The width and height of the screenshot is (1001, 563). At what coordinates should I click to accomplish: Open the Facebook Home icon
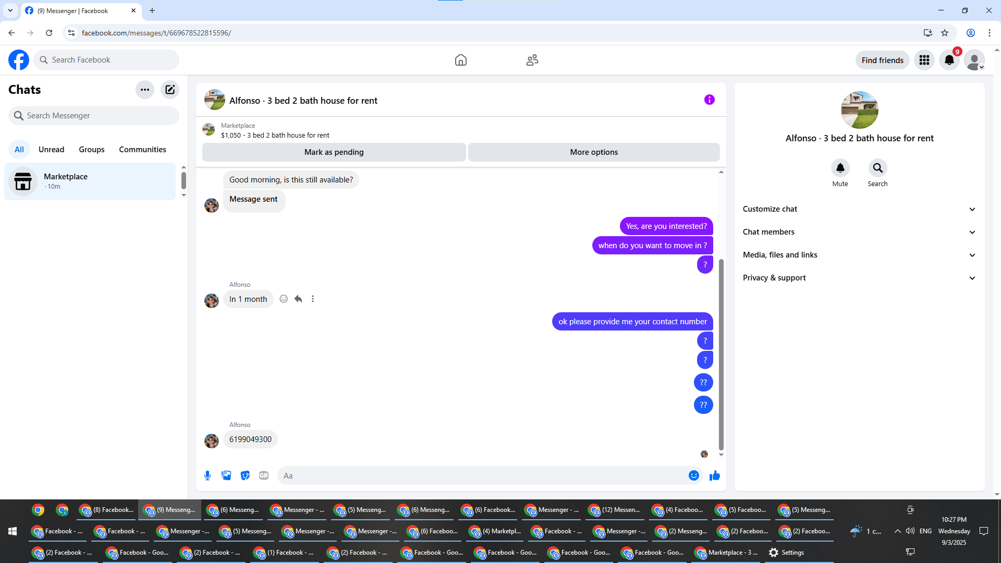click(x=461, y=60)
